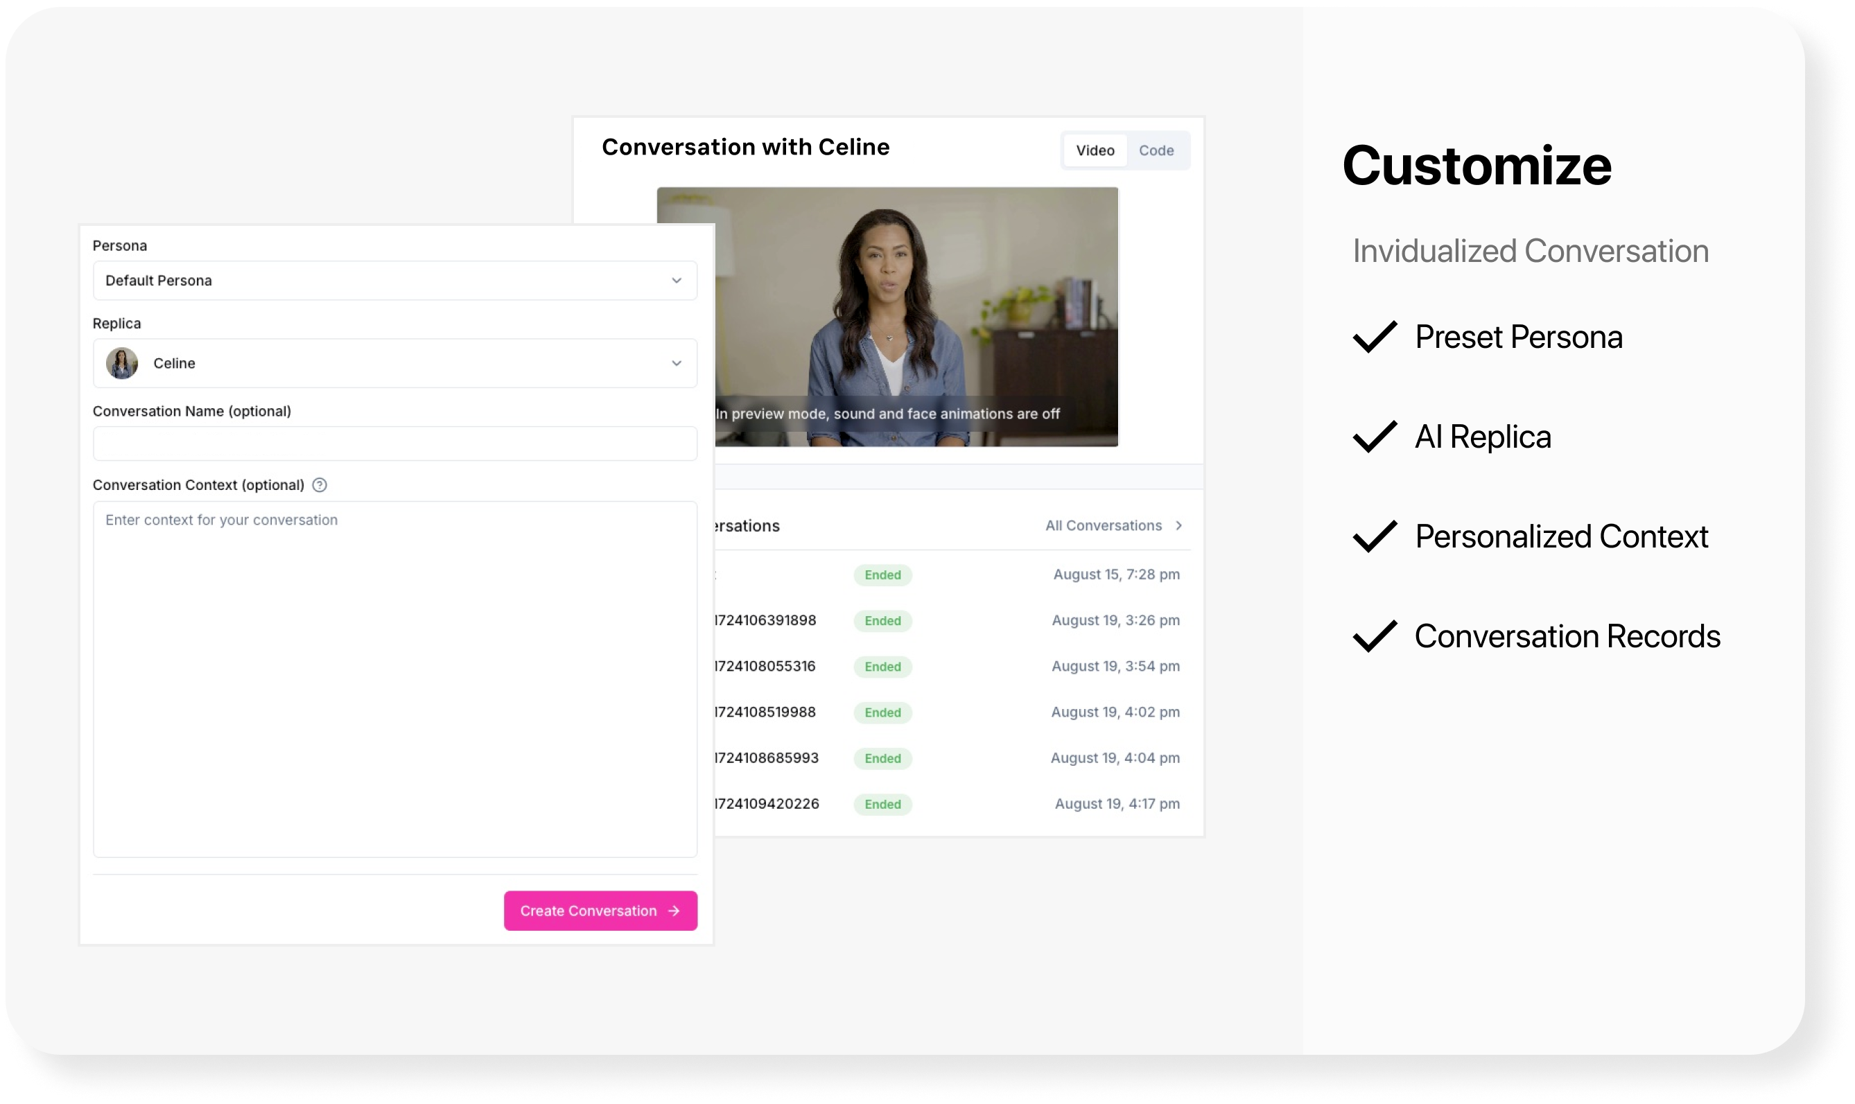Image resolution: width=1855 pixels, height=1104 pixels.
Task: Click the Create Conversation button
Action: point(600,909)
